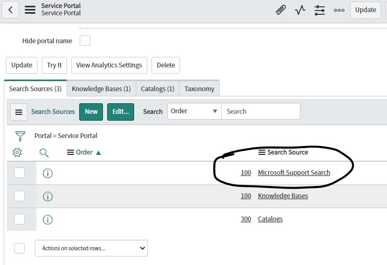
Task: Open Search Source column options menu icon
Action: pyautogui.click(x=262, y=152)
